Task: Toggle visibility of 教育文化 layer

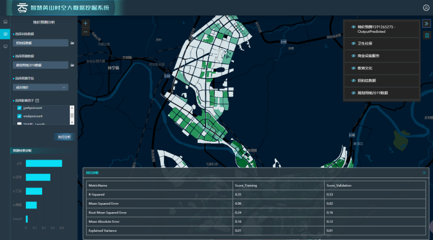Action: (353, 68)
